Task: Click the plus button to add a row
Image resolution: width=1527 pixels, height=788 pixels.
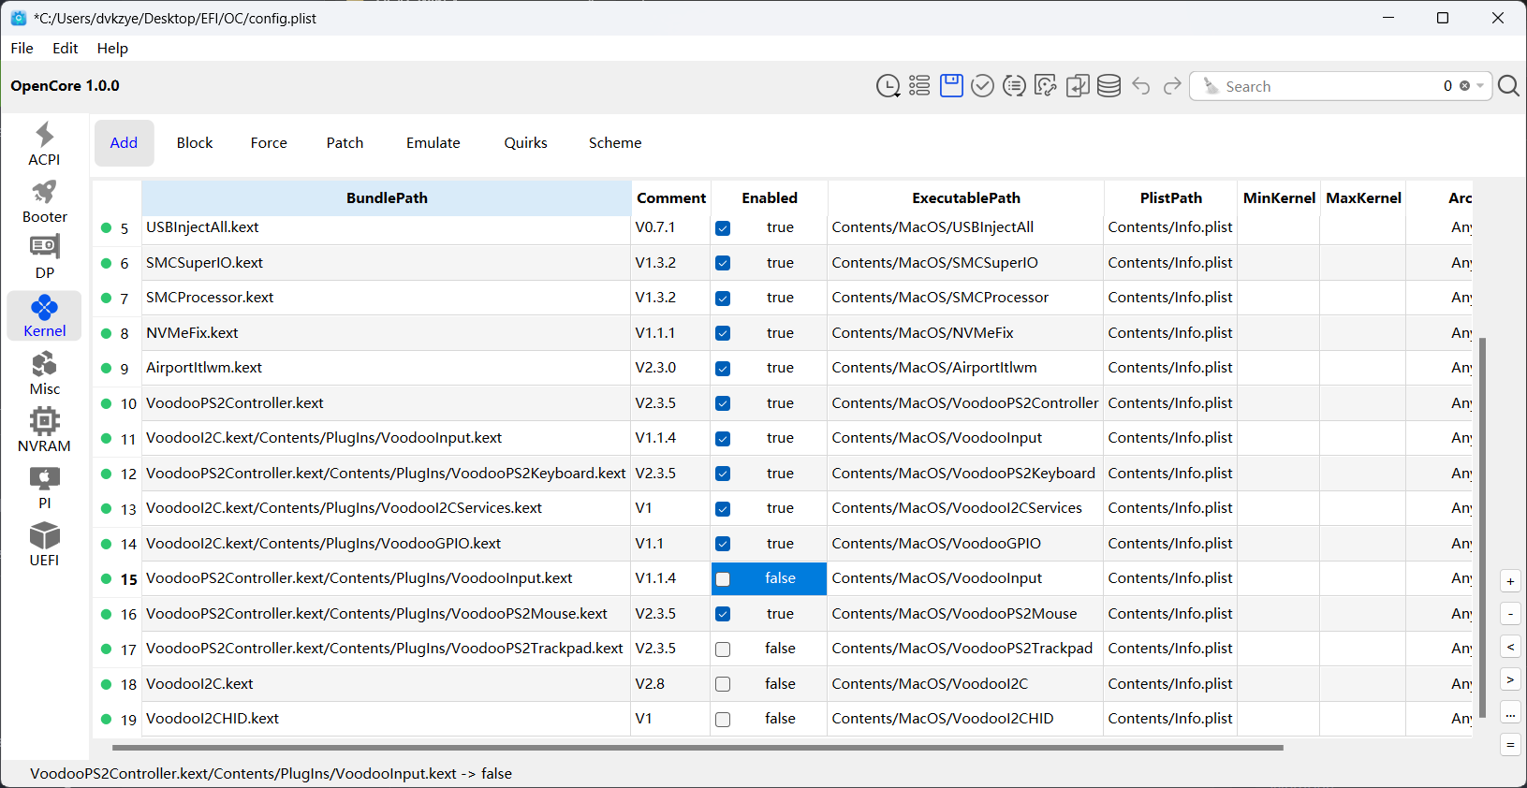Action: tap(1510, 581)
